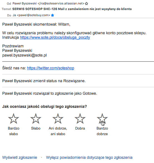Image resolution: width=154 pixels, height=163 pixels.
Task: Click the Słabo rating label
Action: click(x=36, y=128)
